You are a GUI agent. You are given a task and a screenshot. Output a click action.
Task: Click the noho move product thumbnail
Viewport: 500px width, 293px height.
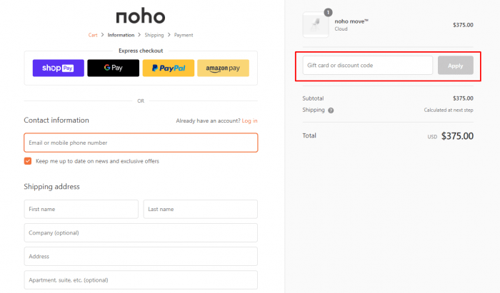click(x=316, y=25)
